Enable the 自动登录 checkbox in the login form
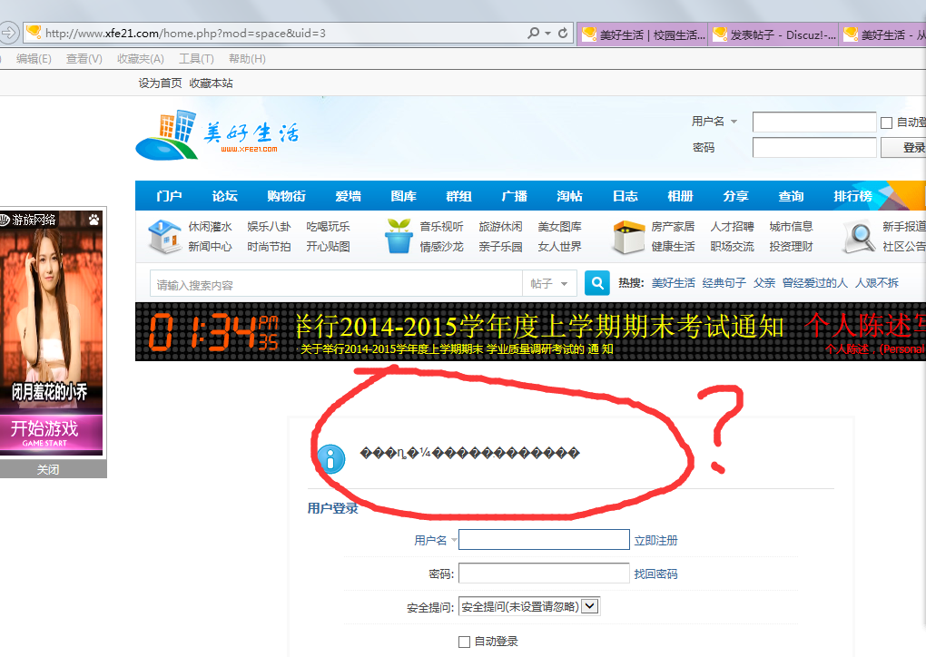Screen dimensions: 926x657 tap(464, 642)
